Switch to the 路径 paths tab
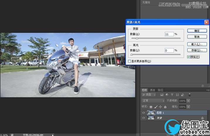The image size is (210, 136). [160, 90]
